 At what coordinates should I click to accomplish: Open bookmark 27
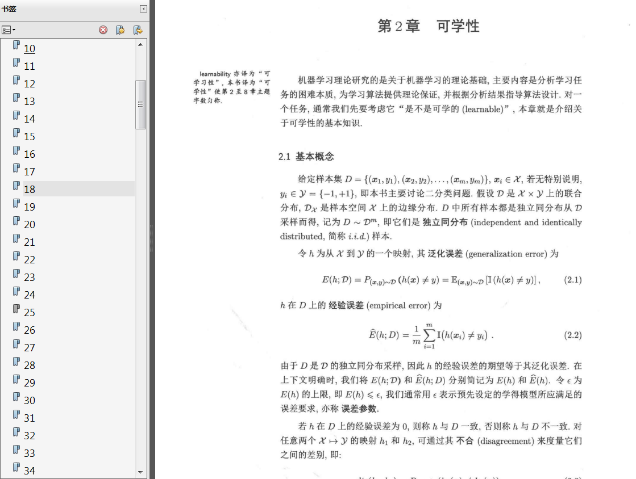(29, 348)
